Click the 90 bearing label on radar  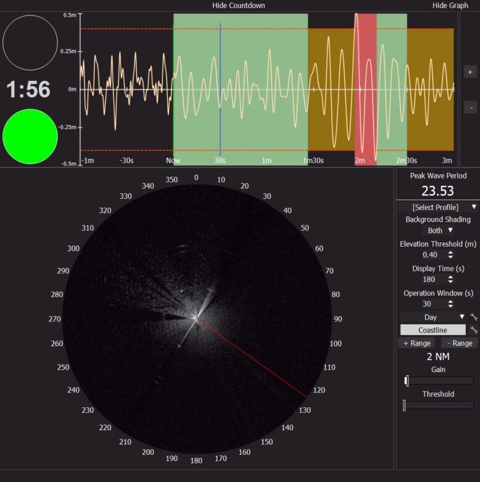tap(338, 319)
